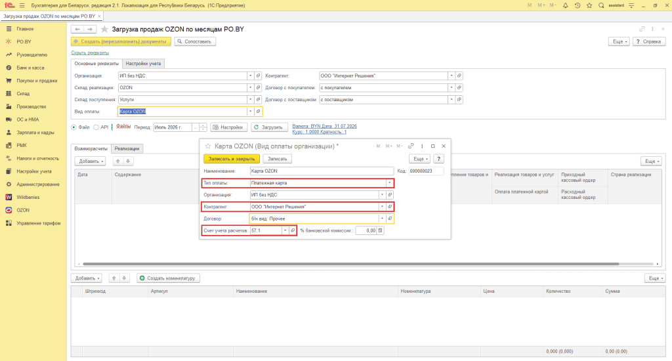Screen dimensions: 672x361
Task: Click Сопоставить button
Action: pyautogui.click(x=195, y=41)
